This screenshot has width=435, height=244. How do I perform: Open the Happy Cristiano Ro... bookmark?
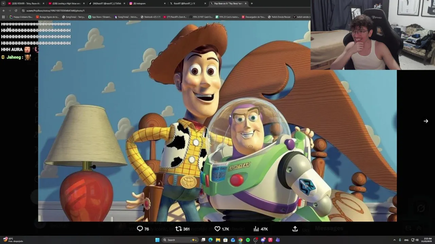click(x=21, y=17)
